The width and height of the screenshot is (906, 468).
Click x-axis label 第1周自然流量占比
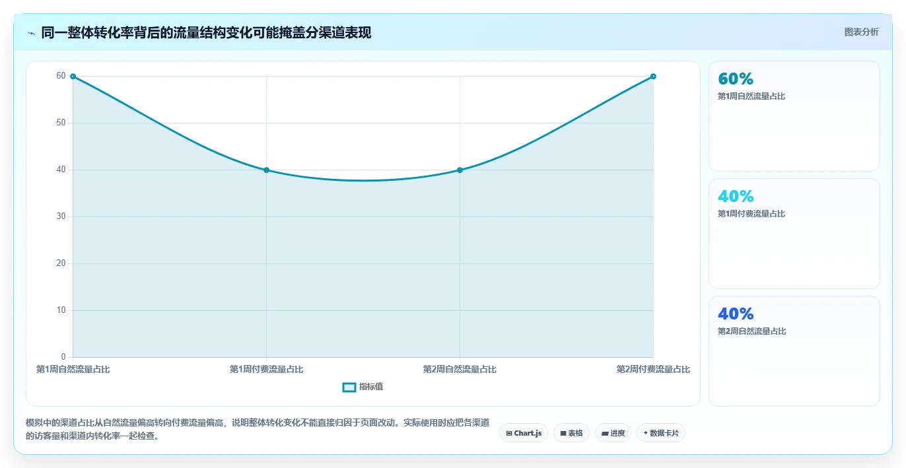73,370
